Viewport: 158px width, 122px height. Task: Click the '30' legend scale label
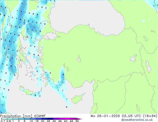point(54,121)
